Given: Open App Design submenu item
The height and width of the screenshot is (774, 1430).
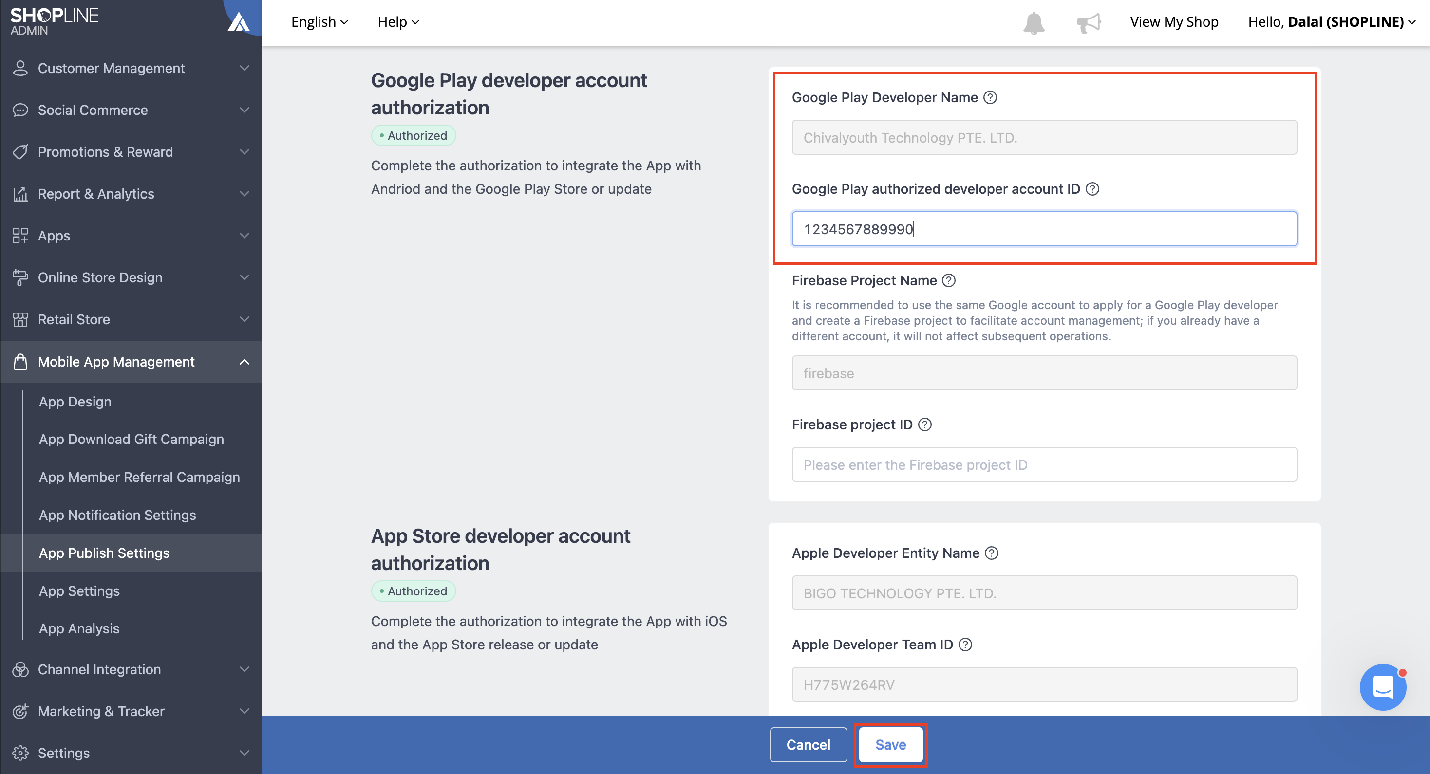Looking at the screenshot, I should 75,401.
